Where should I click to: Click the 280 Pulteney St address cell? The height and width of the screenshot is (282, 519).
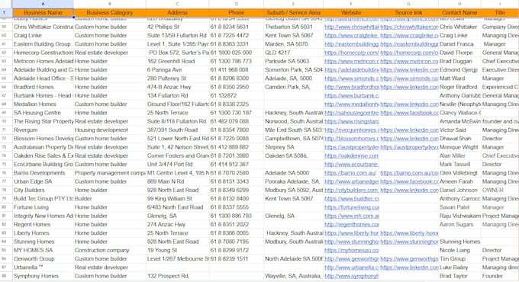pos(177,79)
